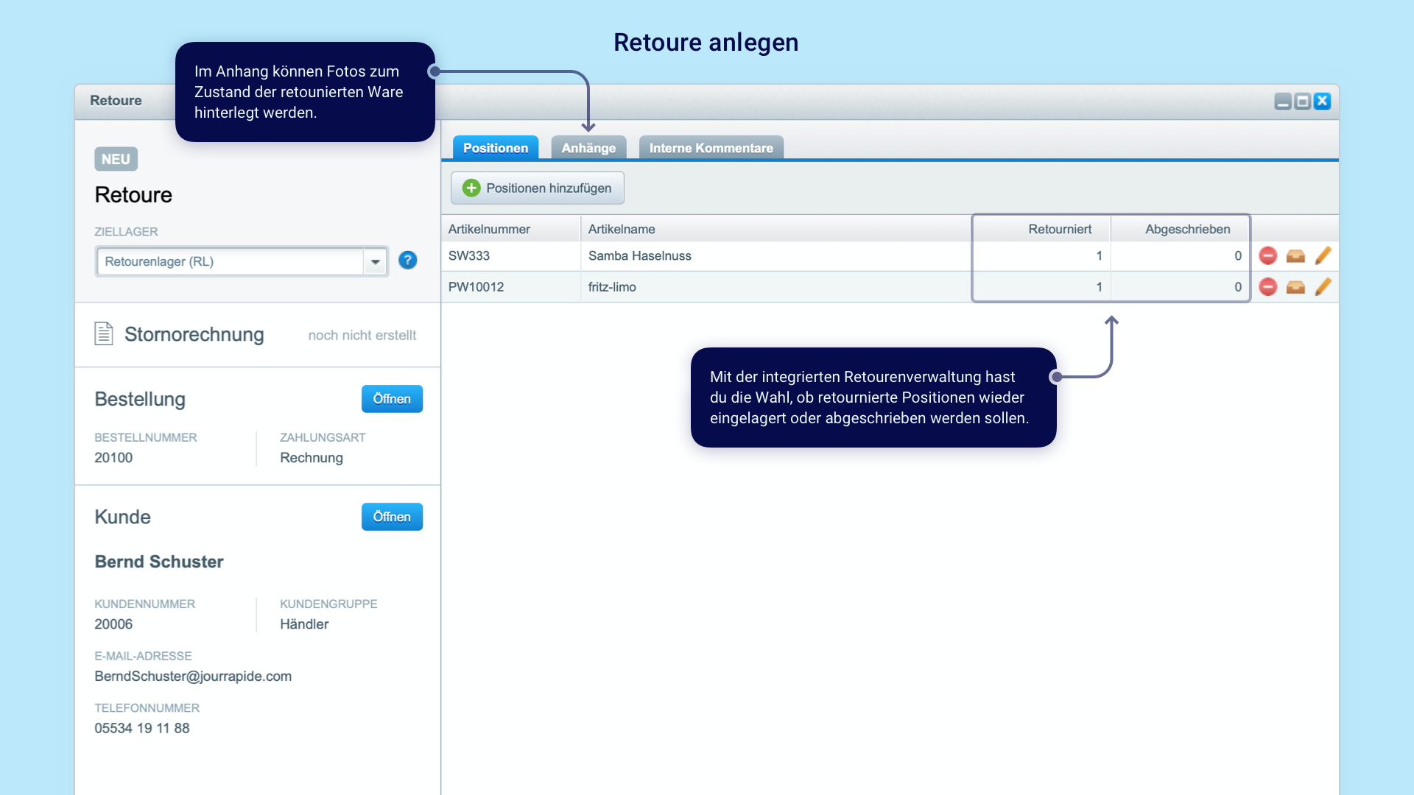
Task: Open the Bestellung with Öffnen button
Action: [x=392, y=399]
